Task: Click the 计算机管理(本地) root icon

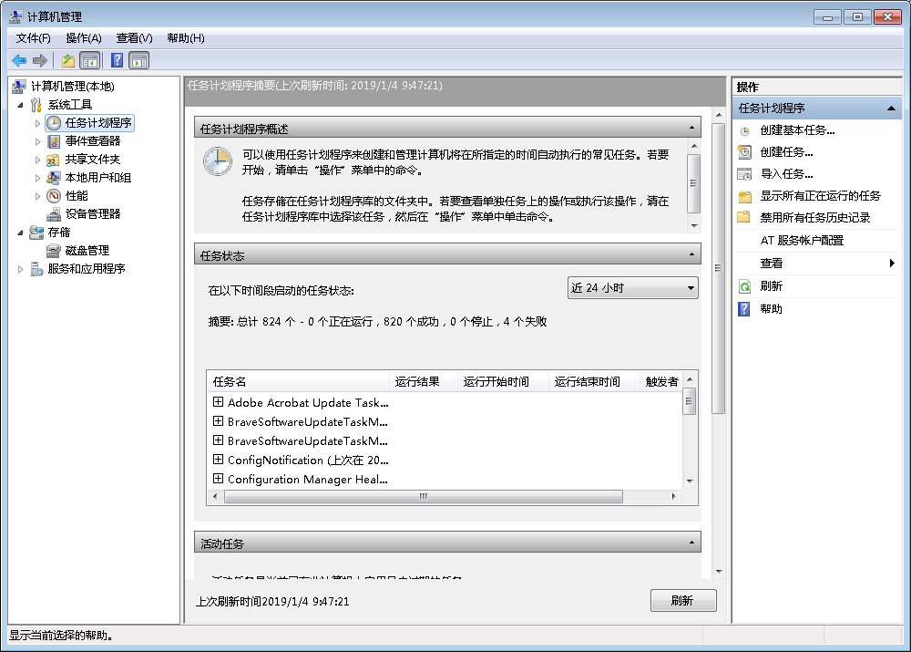Action: [19, 86]
